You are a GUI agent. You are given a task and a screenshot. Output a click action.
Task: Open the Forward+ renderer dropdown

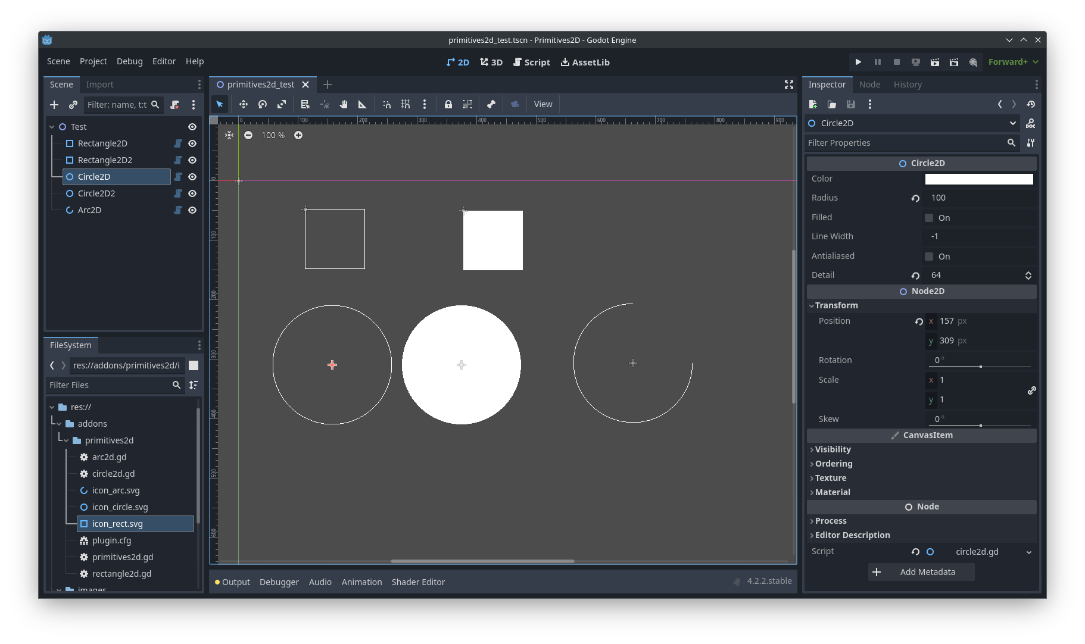click(1013, 62)
